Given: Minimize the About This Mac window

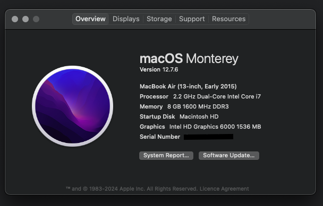Looking at the screenshot, I should click(25, 19).
